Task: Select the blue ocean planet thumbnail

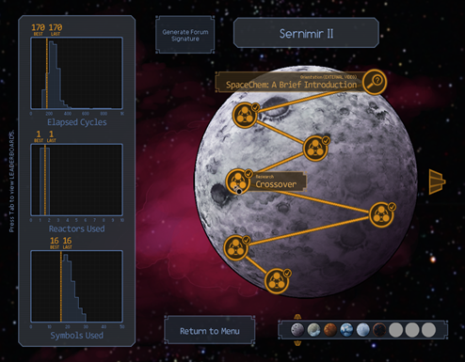Action: click(346, 330)
